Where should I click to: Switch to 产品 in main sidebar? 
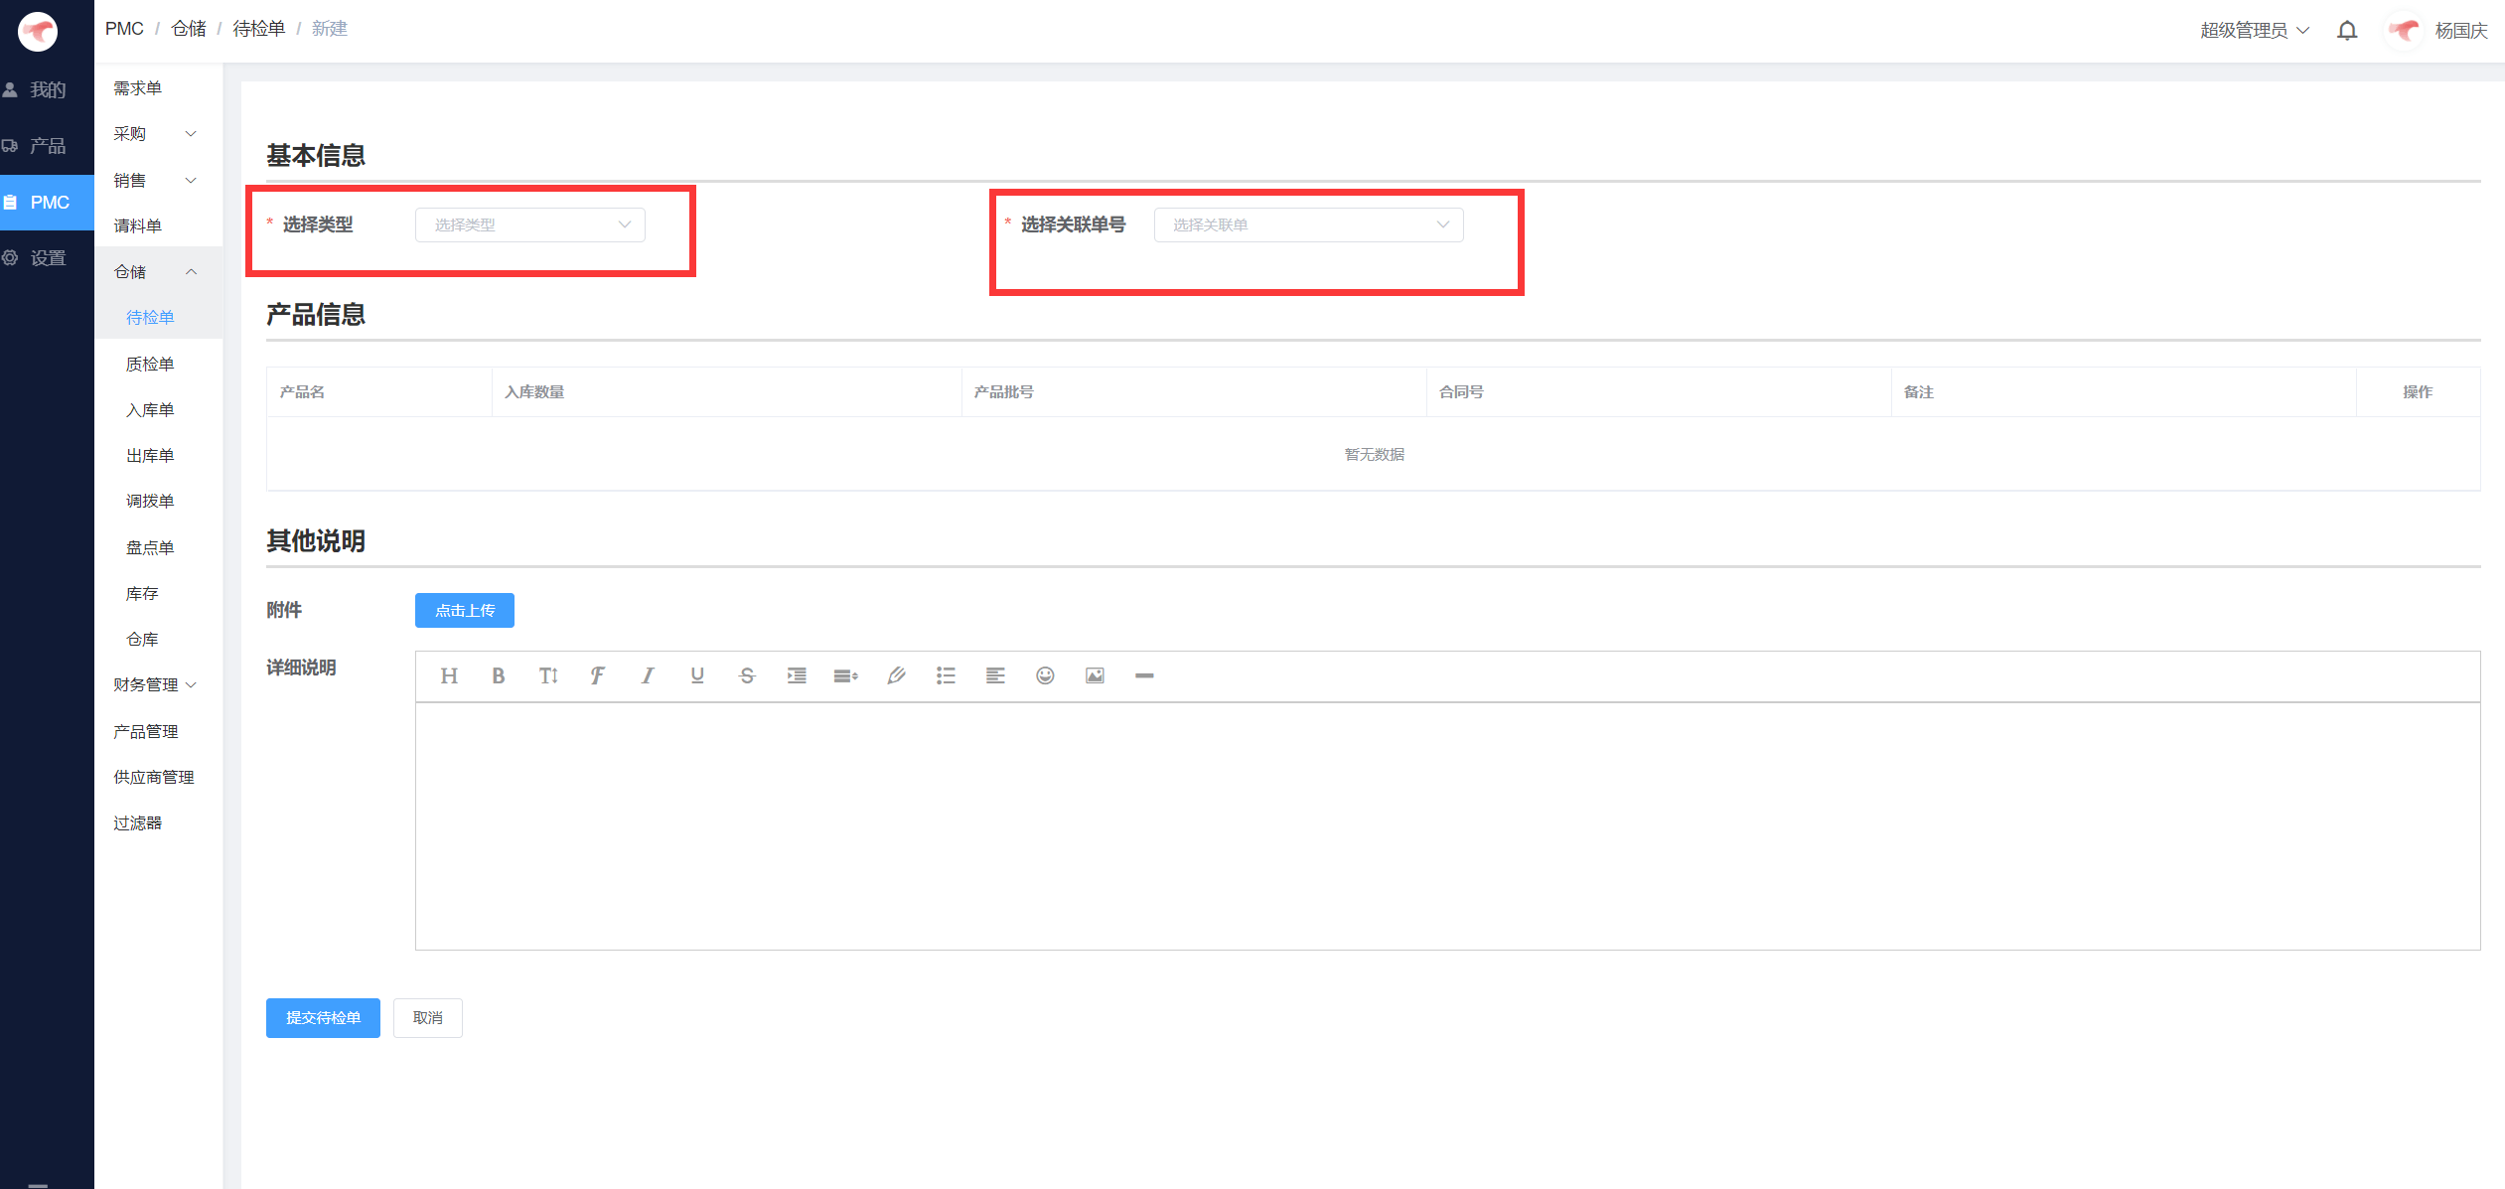(47, 146)
